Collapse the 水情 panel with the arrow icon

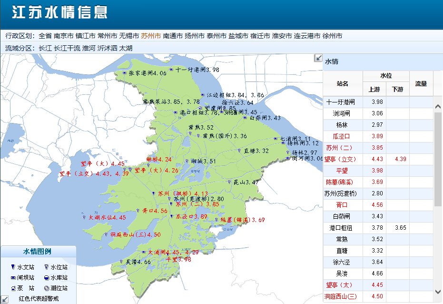[318, 58]
